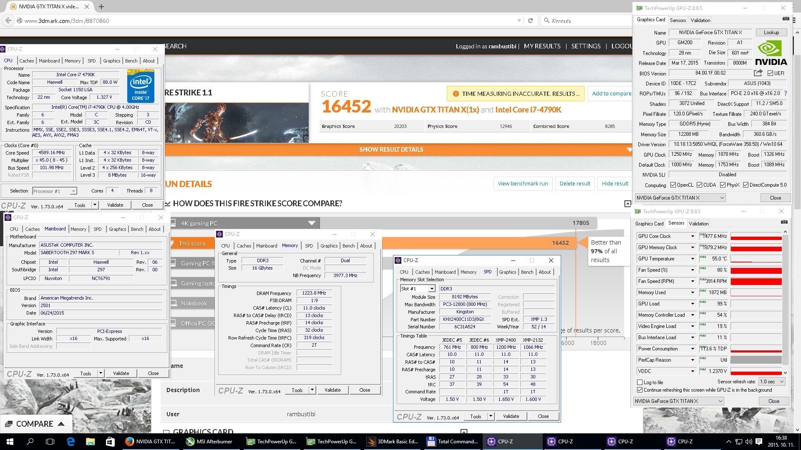Open File Explorer from taskbar

pyautogui.click(x=90, y=442)
